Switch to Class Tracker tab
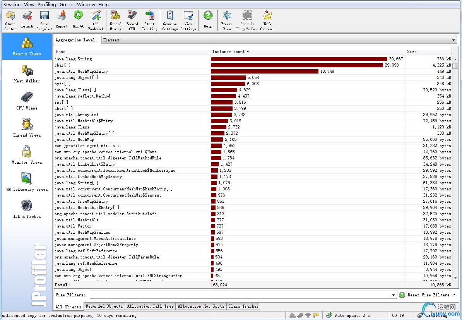The height and width of the screenshot is (320, 462). [x=243, y=306]
